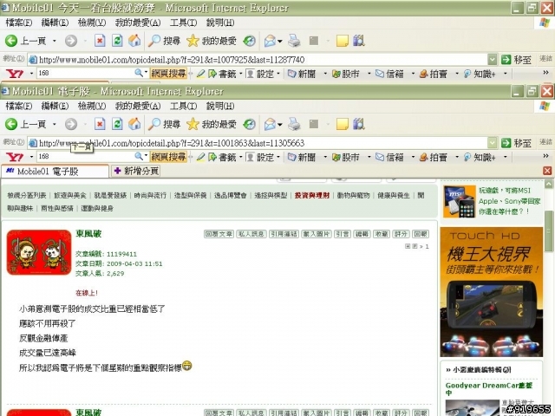Open 說明(H) menu in front 電子股 window
555x416 pixels.
pos(220,106)
